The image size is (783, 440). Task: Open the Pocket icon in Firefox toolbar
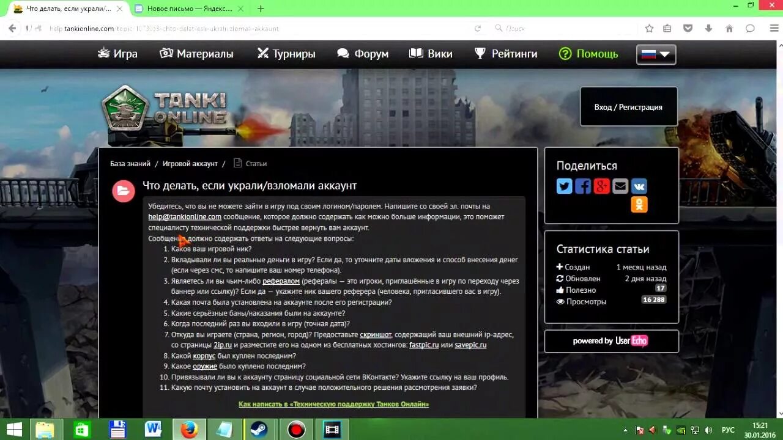[x=688, y=28]
